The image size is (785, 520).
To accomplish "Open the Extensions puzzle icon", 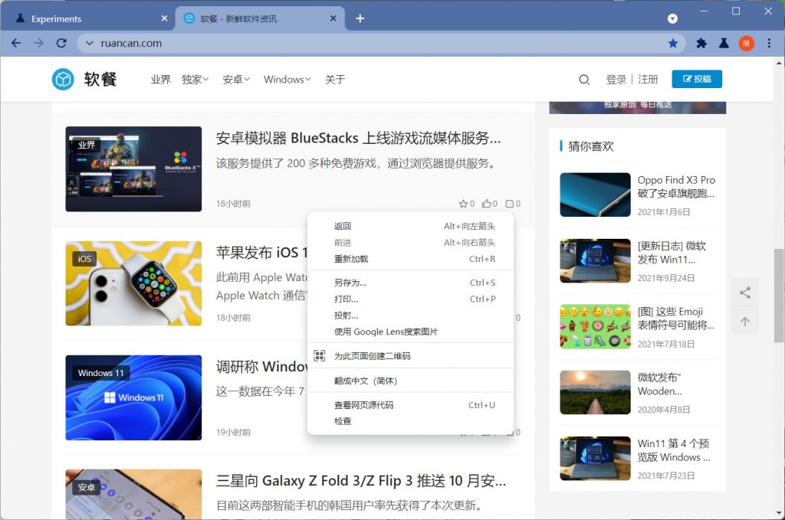I will pyautogui.click(x=701, y=44).
